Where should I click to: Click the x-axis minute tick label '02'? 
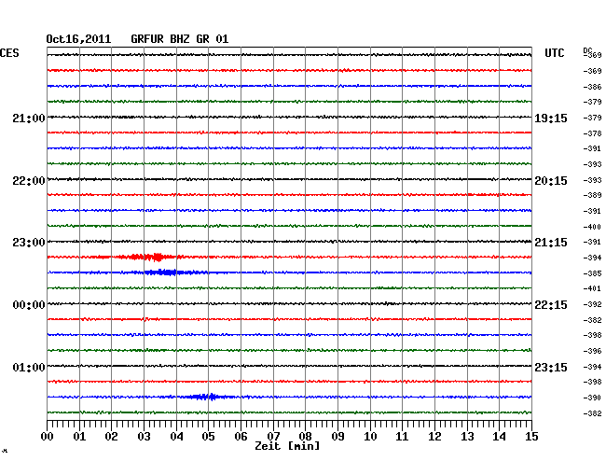[x=111, y=437]
